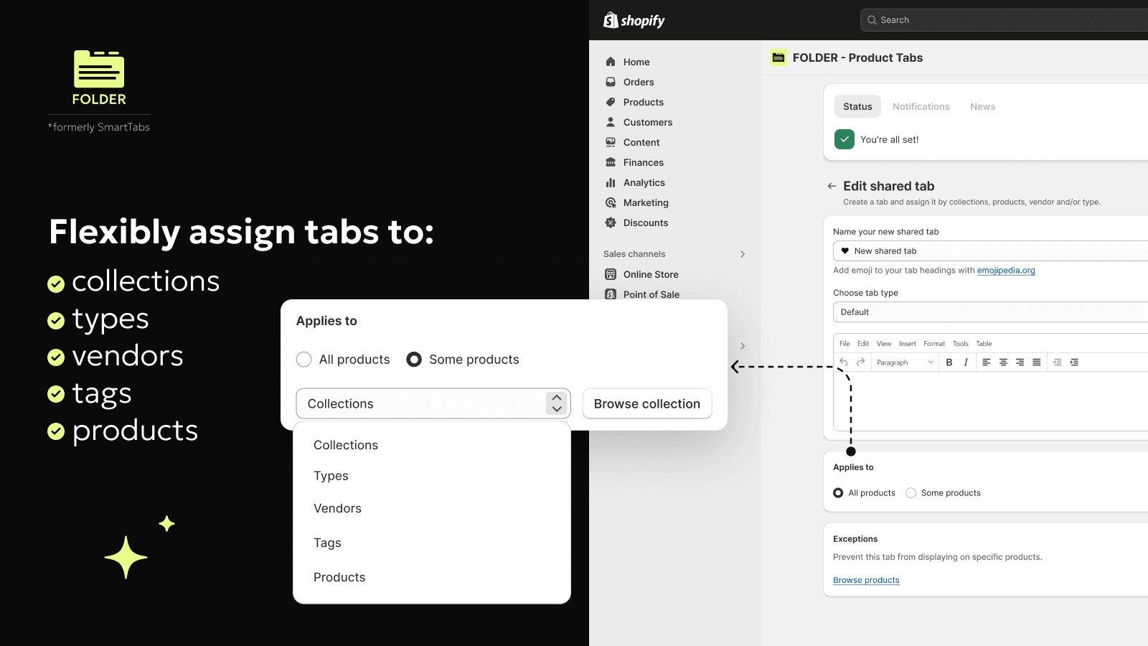Select All products radio in Shopify page
This screenshot has height=646, width=1148.
pos(838,493)
